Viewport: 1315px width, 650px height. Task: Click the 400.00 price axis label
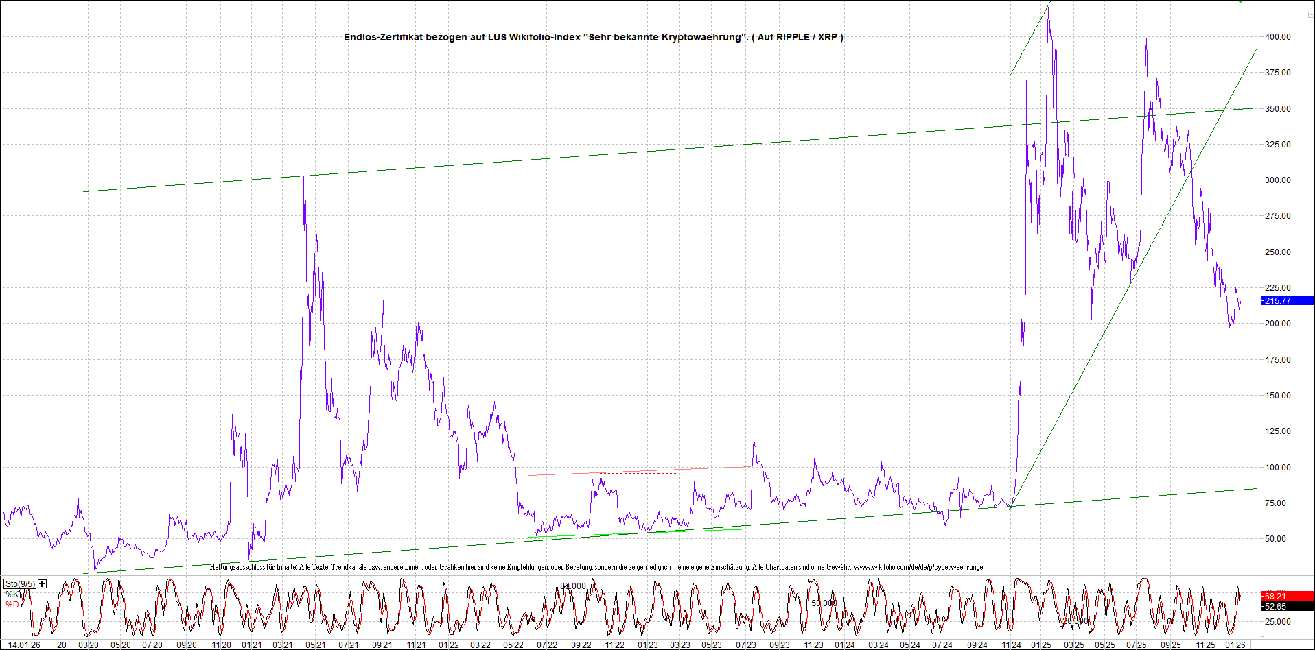tap(1277, 37)
